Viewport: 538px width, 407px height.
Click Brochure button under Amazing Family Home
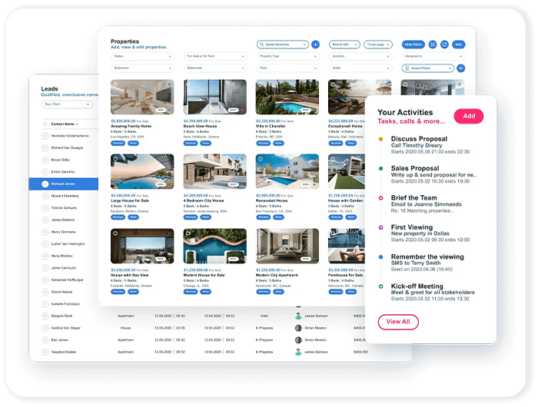click(118, 143)
